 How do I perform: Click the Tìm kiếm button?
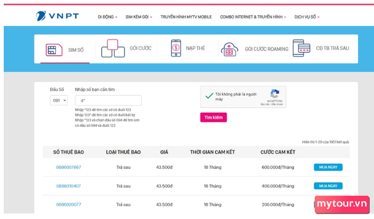tap(214, 117)
